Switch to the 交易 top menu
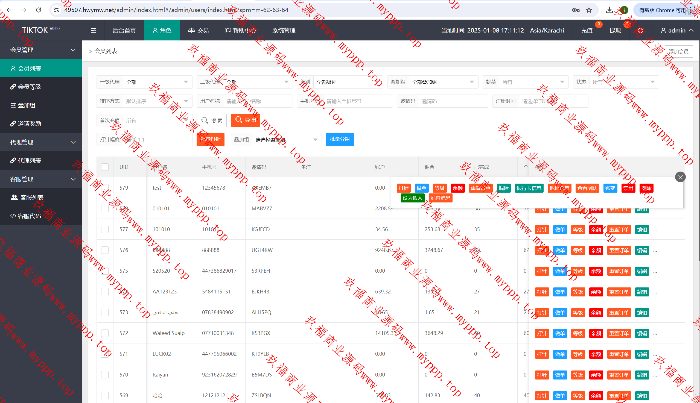 (198, 30)
